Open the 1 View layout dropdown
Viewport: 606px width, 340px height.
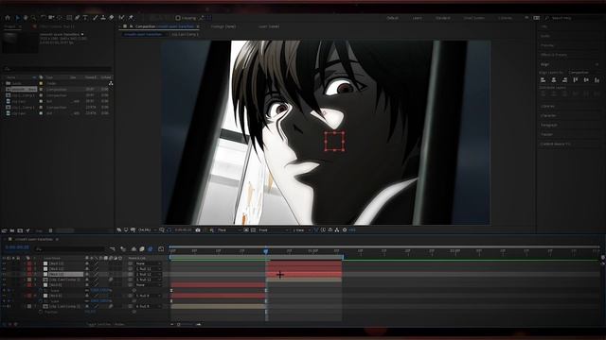click(x=302, y=230)
